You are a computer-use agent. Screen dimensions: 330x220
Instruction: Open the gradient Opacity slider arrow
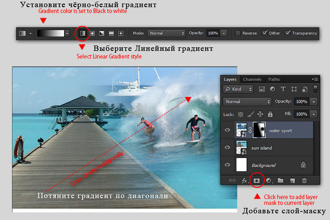[224, 33]
